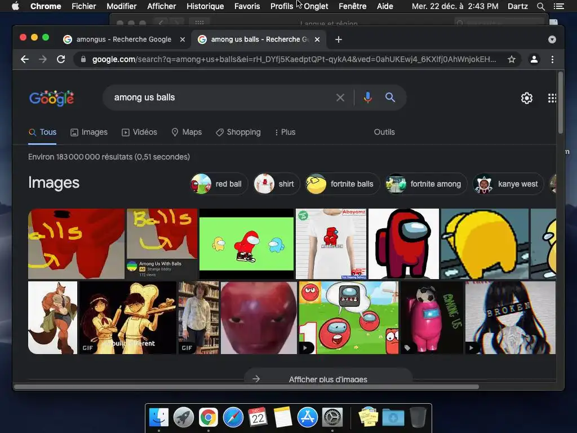This screenshot has height=433, width=577.
Task: Select the Images results tab
Action: click(x=89, y=132)
